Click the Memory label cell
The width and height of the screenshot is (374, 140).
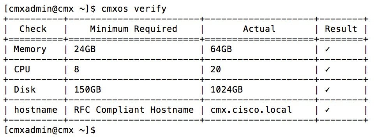(30, 49)
